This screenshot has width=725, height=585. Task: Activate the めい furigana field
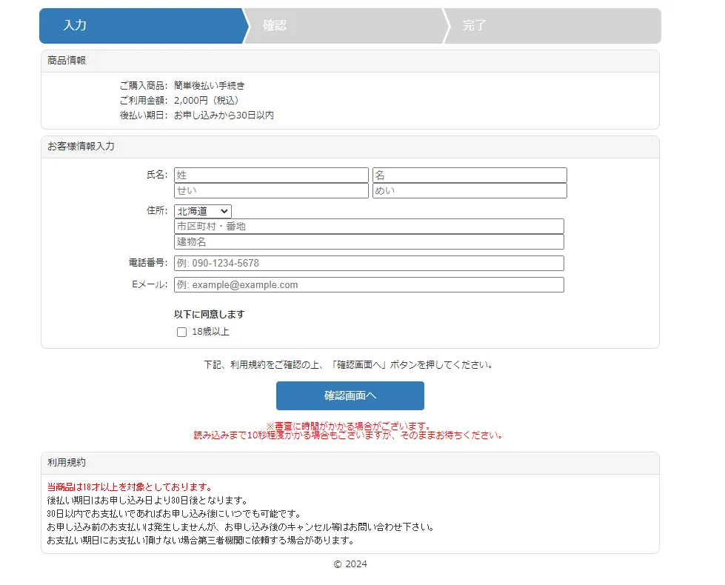tap(470, 191)
